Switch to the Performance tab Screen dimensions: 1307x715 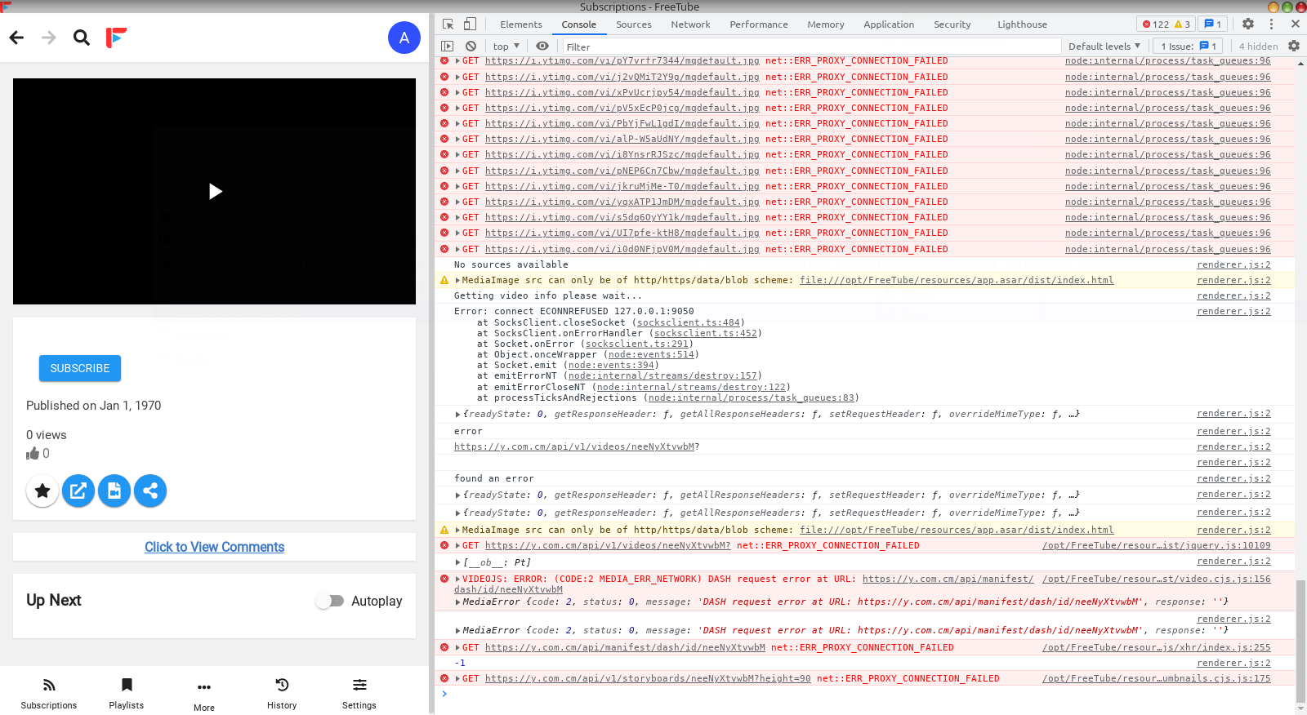[759, 24]
